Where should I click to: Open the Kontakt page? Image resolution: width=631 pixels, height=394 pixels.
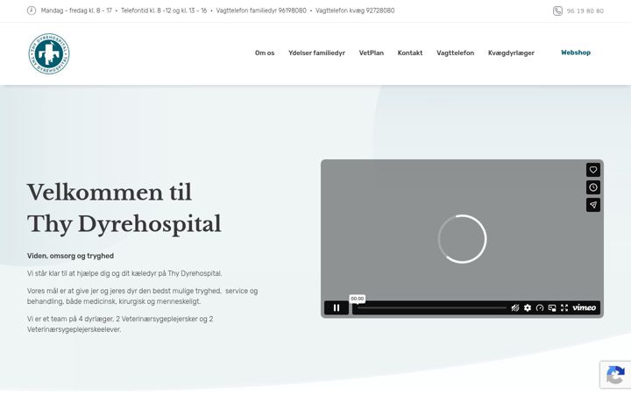click(410, 53)
